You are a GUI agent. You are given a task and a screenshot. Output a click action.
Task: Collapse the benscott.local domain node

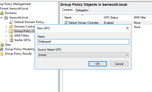pos(2,18)
